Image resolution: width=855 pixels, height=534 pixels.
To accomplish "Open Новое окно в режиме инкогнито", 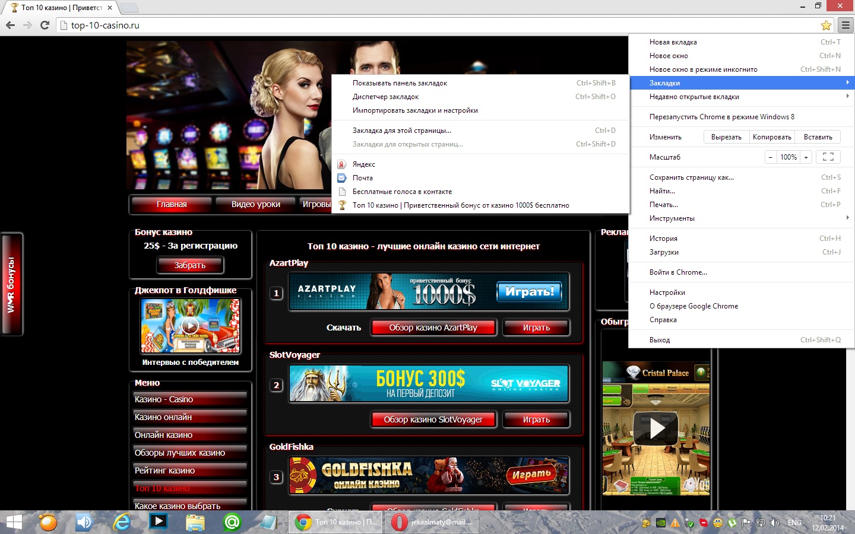I will click(742, 69).
